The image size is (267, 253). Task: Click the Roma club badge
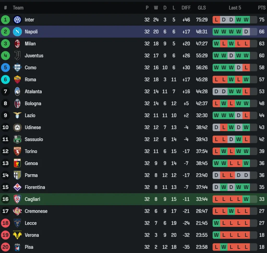click(x=17, y=80)
